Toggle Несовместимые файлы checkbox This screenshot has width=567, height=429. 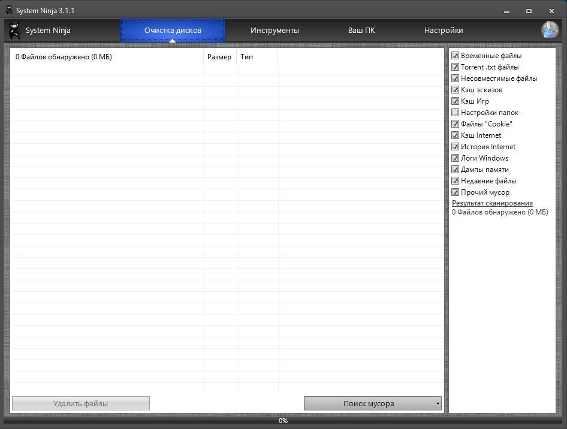[x=456, y=78]
